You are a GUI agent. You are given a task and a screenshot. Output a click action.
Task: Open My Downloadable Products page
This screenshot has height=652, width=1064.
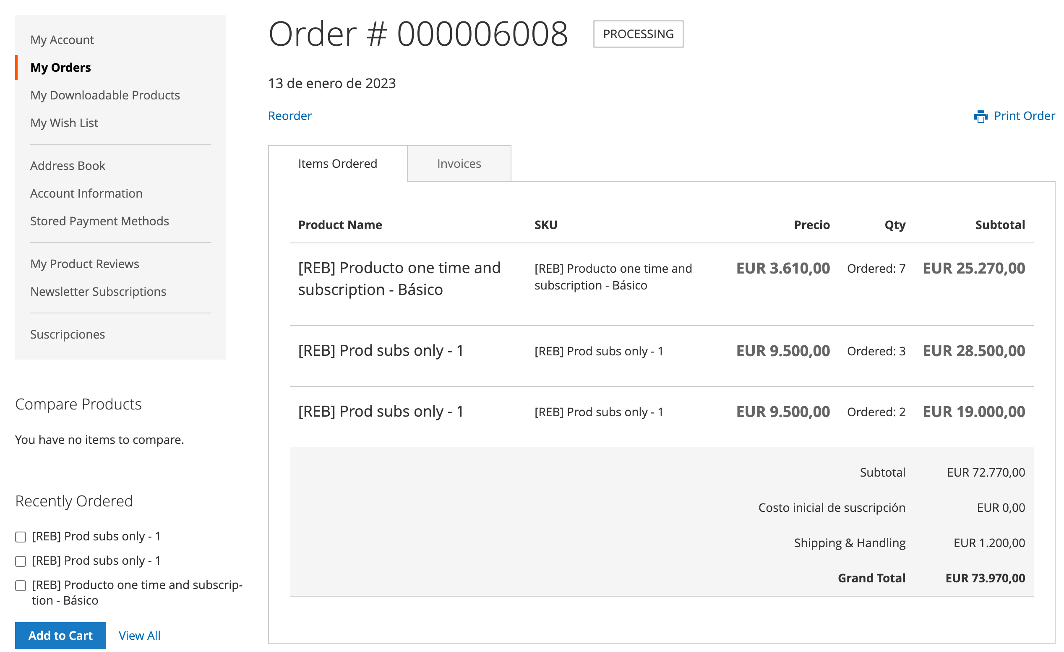tap(105, 95)
